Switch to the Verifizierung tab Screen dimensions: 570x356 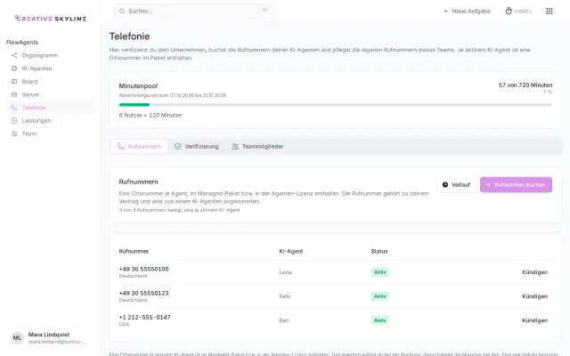197,146
